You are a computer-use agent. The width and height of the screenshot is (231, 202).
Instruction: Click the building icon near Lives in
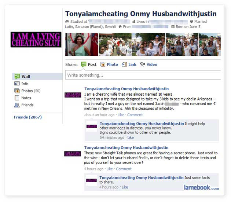pos(134,22)
